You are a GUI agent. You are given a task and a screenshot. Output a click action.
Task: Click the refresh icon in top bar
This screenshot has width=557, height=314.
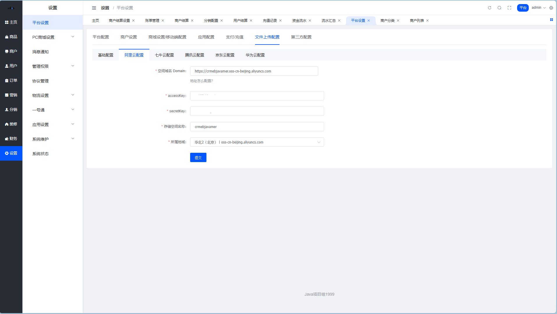489,8
